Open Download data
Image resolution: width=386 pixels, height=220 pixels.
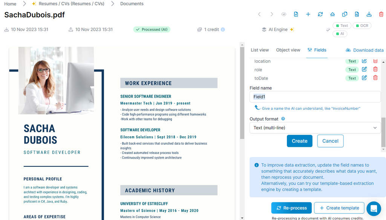click(365, 50)
